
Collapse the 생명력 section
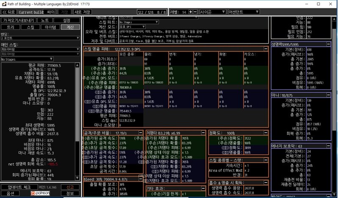pyautogui.click(x=328, y=44)
